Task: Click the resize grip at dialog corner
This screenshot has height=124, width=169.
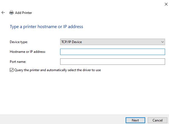Action: [168, 123]
